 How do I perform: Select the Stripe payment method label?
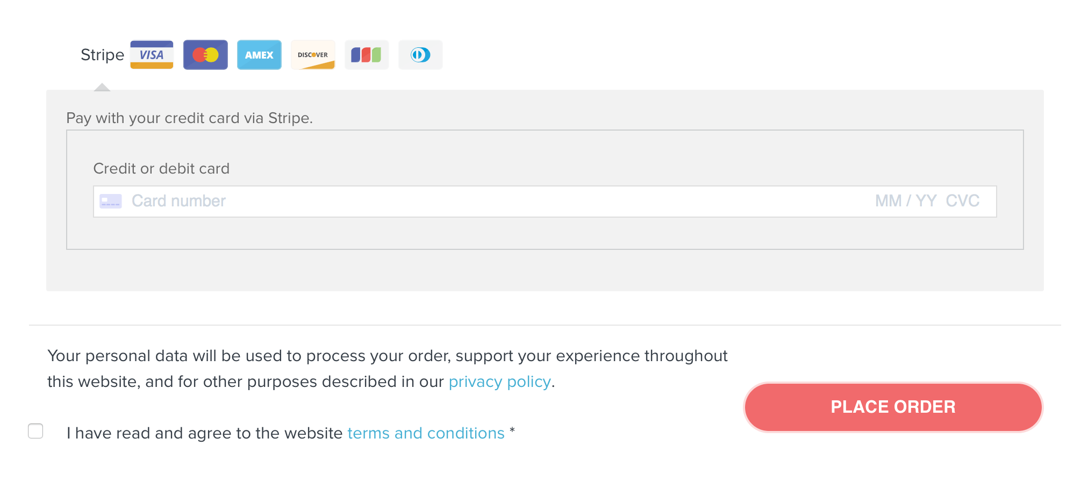(x=102, y=55)
